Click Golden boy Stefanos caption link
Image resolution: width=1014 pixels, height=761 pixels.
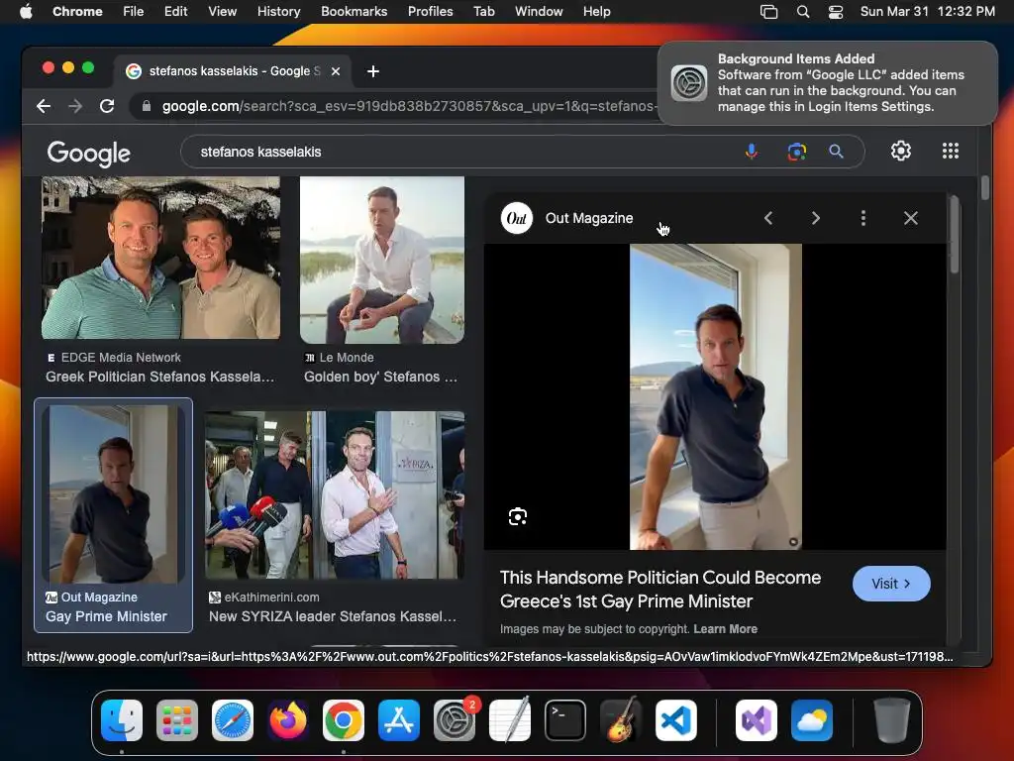380,377
